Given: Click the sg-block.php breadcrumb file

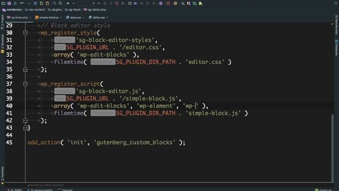Looking at the screenshot, I should 95,10.
